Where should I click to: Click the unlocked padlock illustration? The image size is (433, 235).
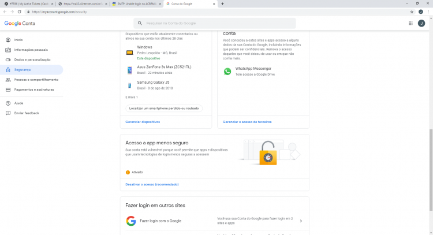point(267,153)
